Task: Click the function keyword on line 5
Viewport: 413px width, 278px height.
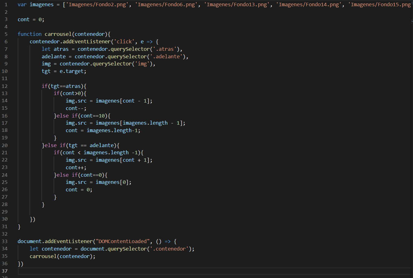Action: tap(30, 34)
